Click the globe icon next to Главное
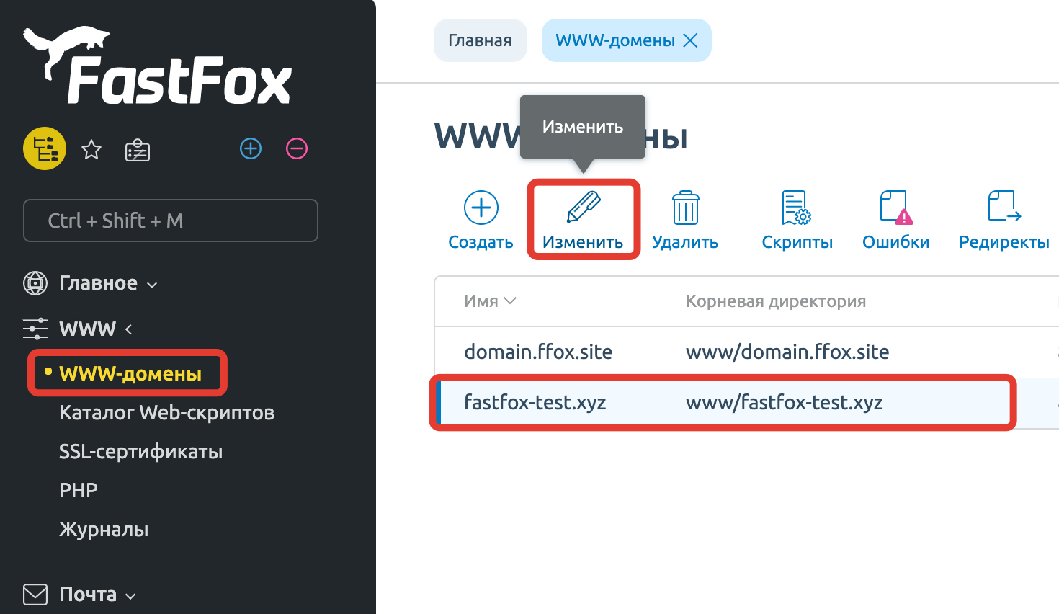Image resolution: width=1059 pixels, height=614 pixels. (35, 283)
